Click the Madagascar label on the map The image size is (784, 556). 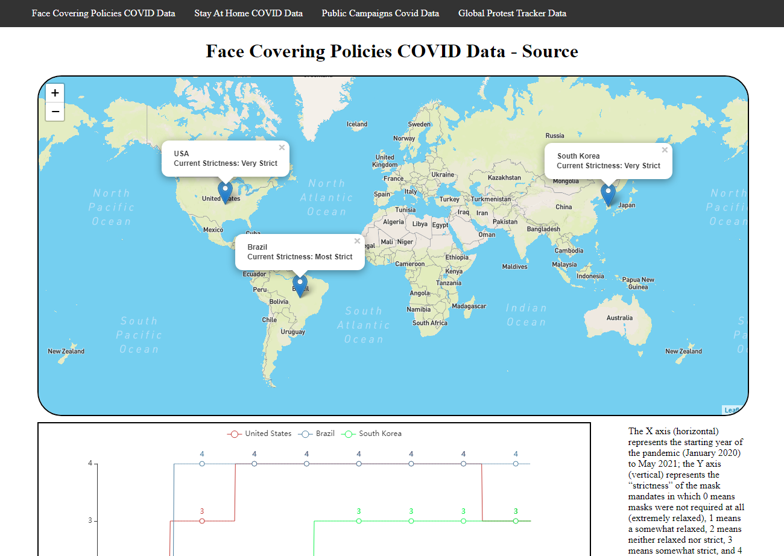469,306
